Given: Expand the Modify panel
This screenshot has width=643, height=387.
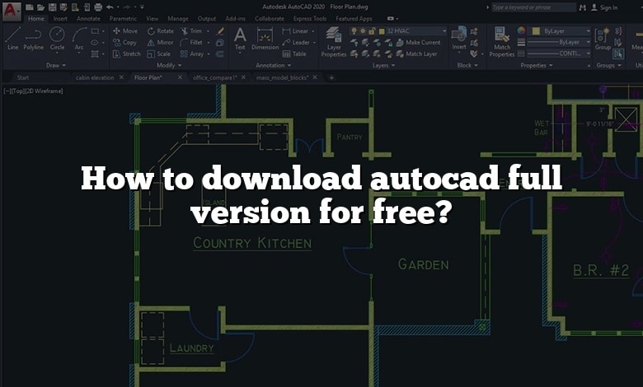Looking at the screenshot, I should (x=169, y=65).
